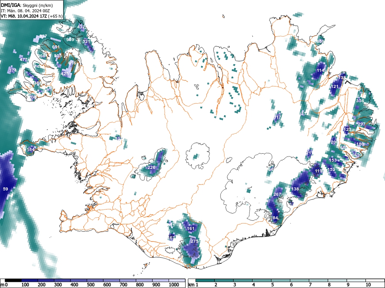The height and width of the screenshot is (288, 385).
Task: Click the 450 visibility value
Action: tap(358, 155)
